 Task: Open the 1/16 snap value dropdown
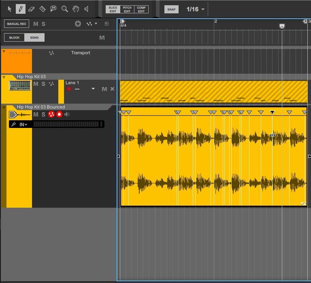coord(195,9)
